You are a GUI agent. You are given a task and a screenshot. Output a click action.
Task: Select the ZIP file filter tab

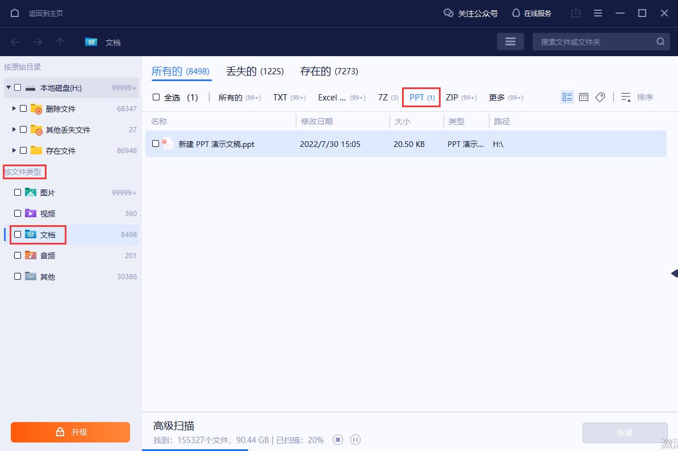coord(461,98)
